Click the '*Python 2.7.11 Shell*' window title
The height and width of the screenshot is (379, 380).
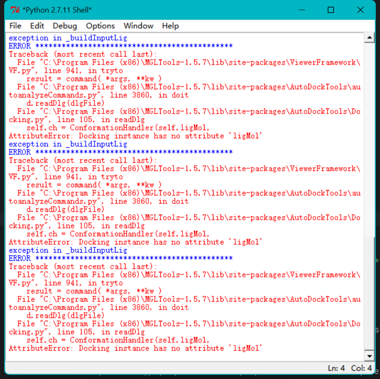coord(57,10)
